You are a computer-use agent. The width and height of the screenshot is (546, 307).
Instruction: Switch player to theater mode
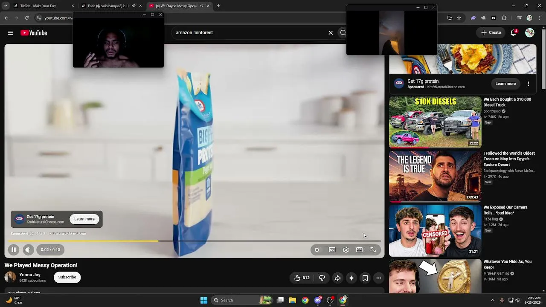pyautogui.click(x=360, y=250)
